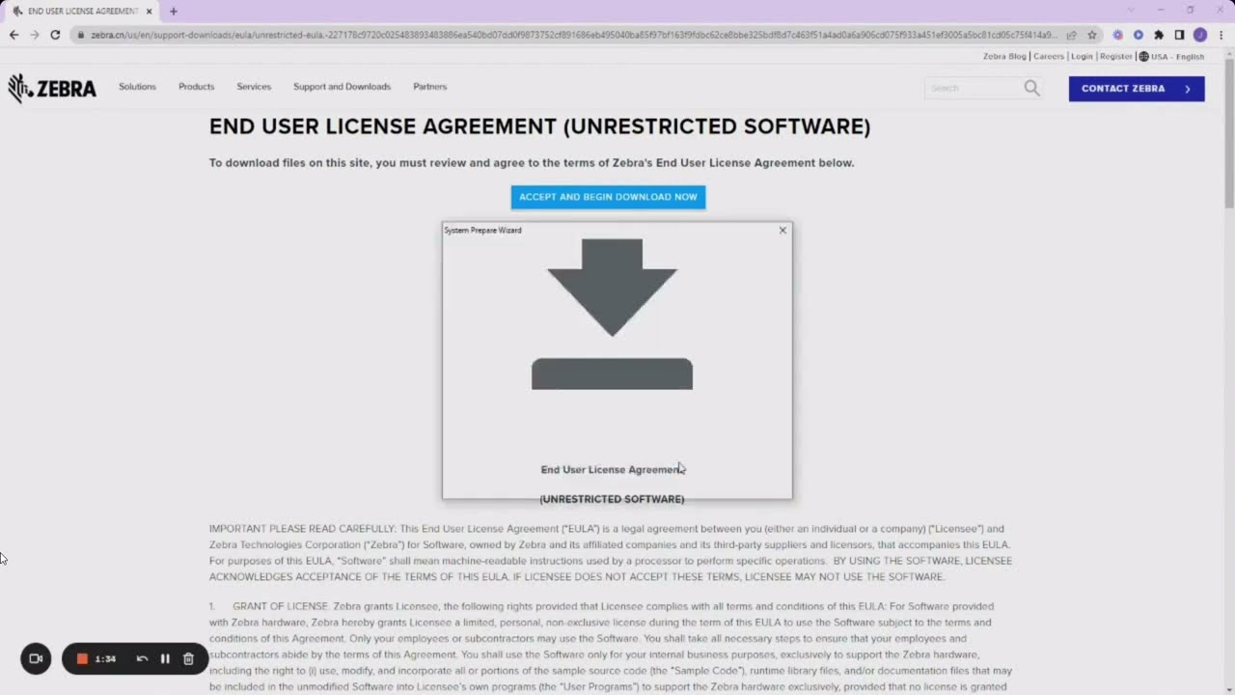This screenshot has height=695, width=1235.
Task: Open the Services menu
Action: 254,87
